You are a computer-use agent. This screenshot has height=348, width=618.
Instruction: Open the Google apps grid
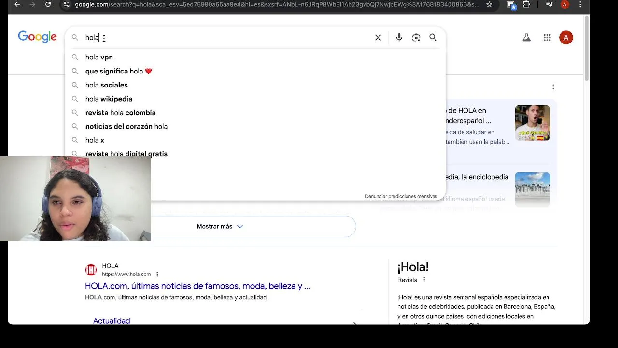pos(547,37)
